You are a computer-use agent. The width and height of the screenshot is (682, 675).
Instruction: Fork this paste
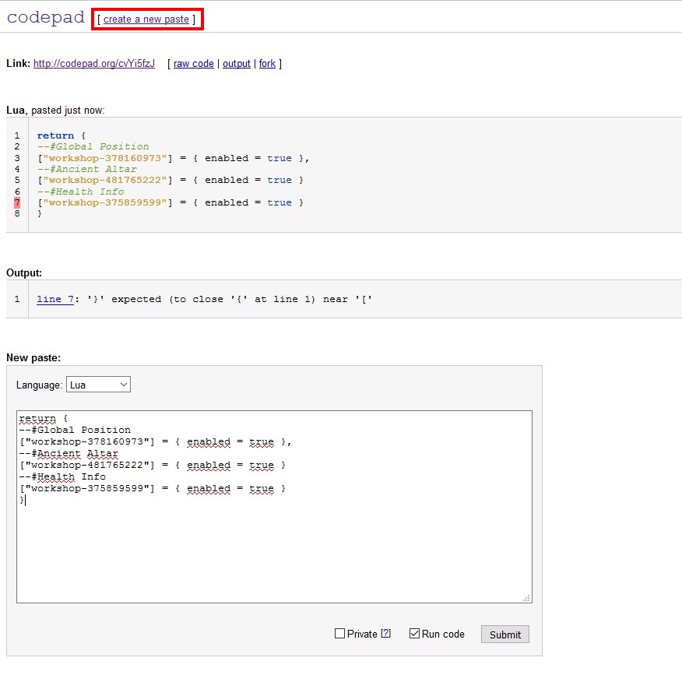click(267, 64)
